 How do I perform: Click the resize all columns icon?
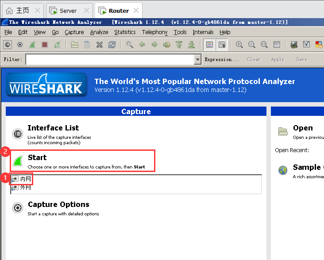coord(277,45)
